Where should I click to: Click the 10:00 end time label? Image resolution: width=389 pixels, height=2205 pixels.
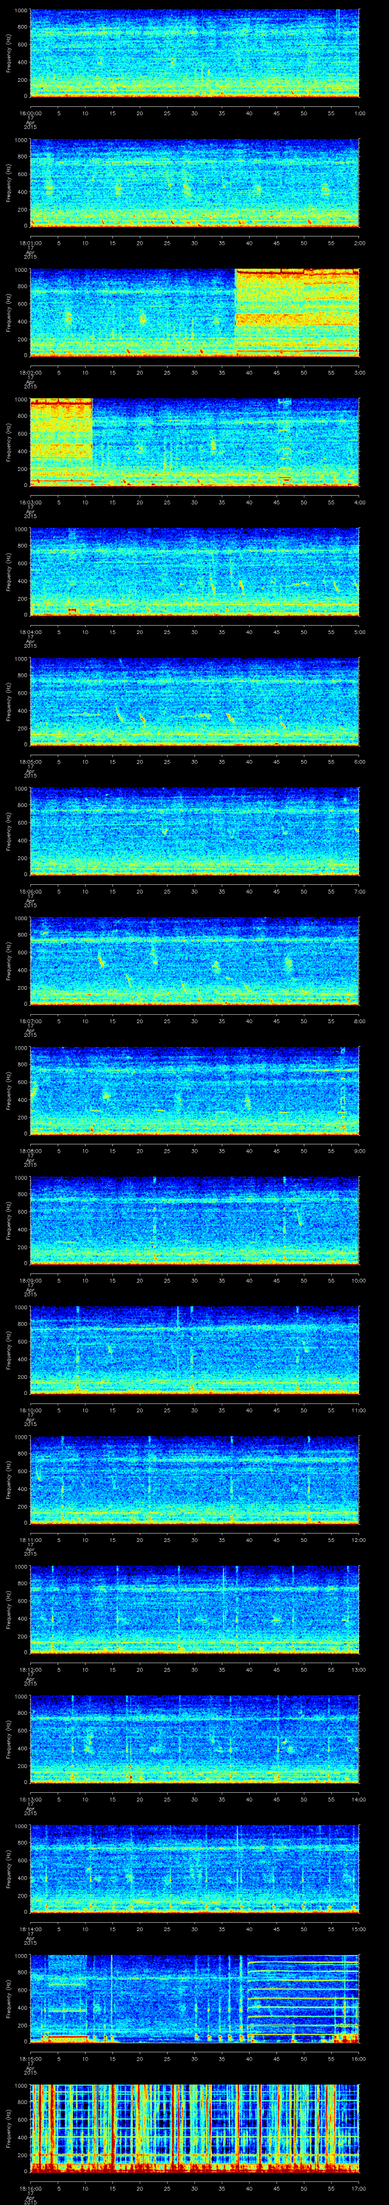(359, 1280)
